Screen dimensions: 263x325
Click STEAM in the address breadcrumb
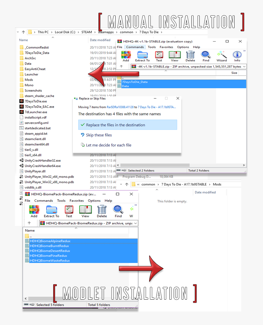[87, 32]
